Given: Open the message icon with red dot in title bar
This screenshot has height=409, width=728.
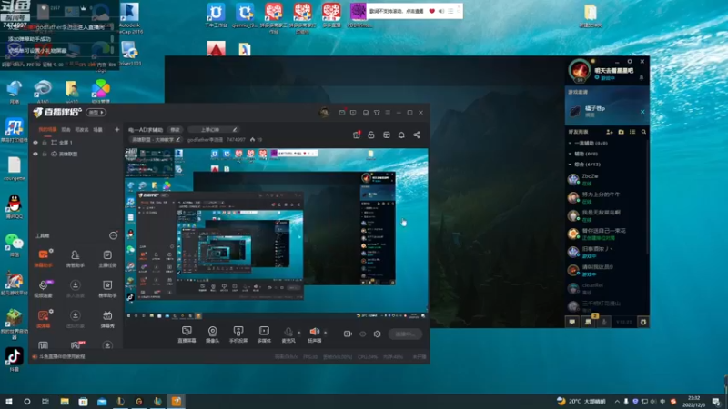Looking at the screenshot, I should pos(342,113).
